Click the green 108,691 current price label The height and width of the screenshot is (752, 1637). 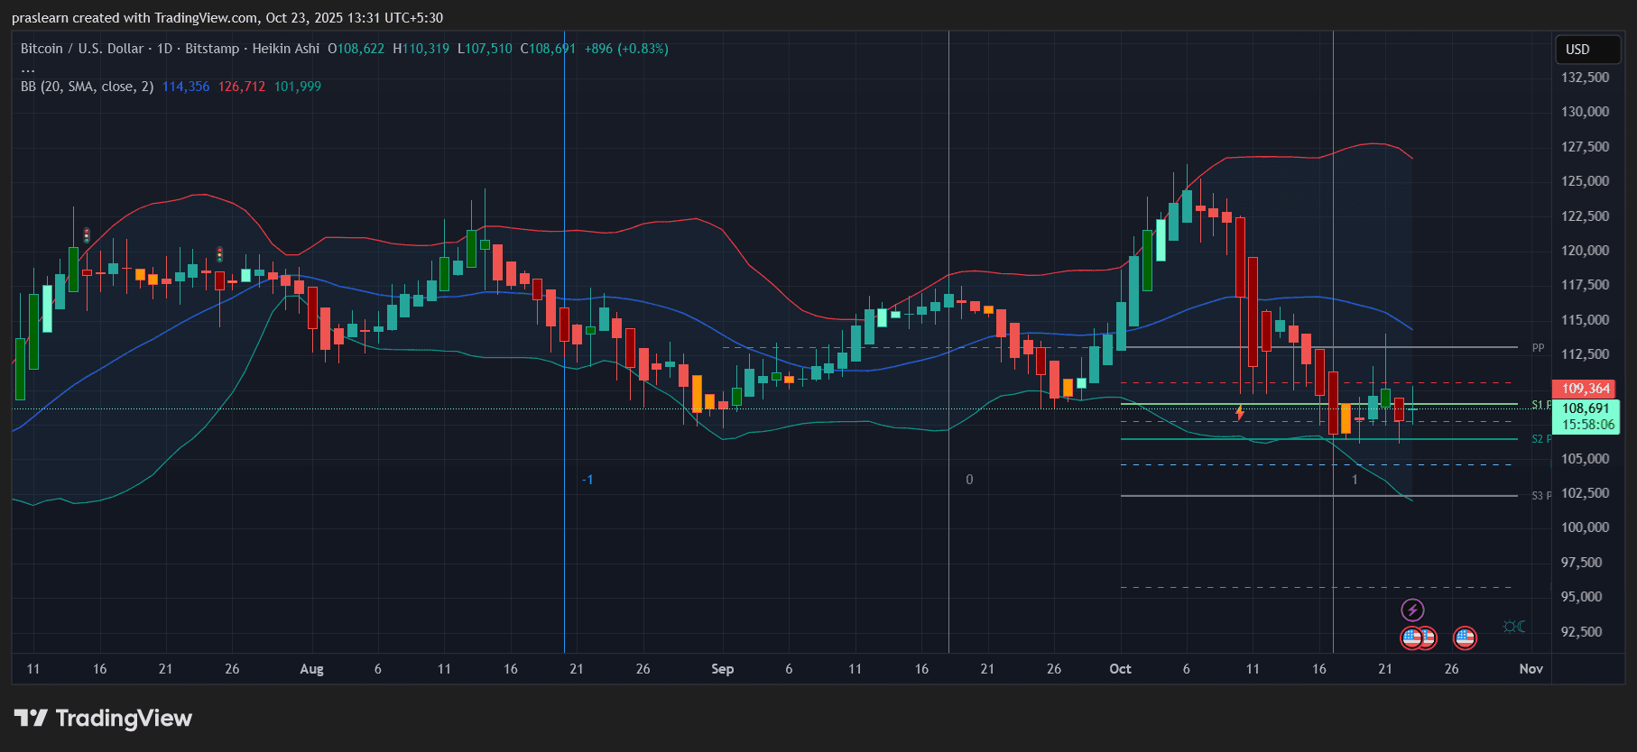(x=1586, y=408)
